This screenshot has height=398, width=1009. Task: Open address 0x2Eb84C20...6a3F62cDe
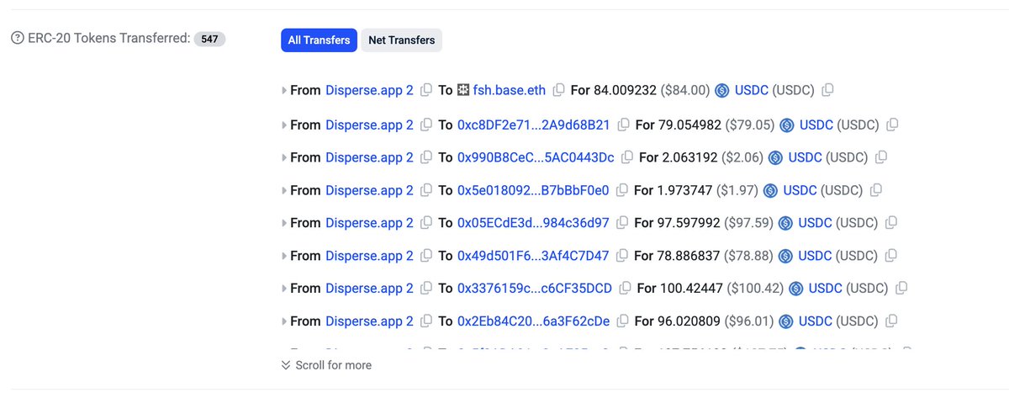pyautogui.click(x=534, y=321)
